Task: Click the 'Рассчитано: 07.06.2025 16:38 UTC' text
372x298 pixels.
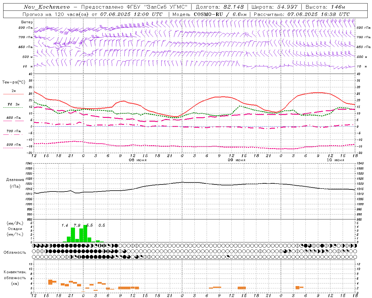Action: point(302,14)
